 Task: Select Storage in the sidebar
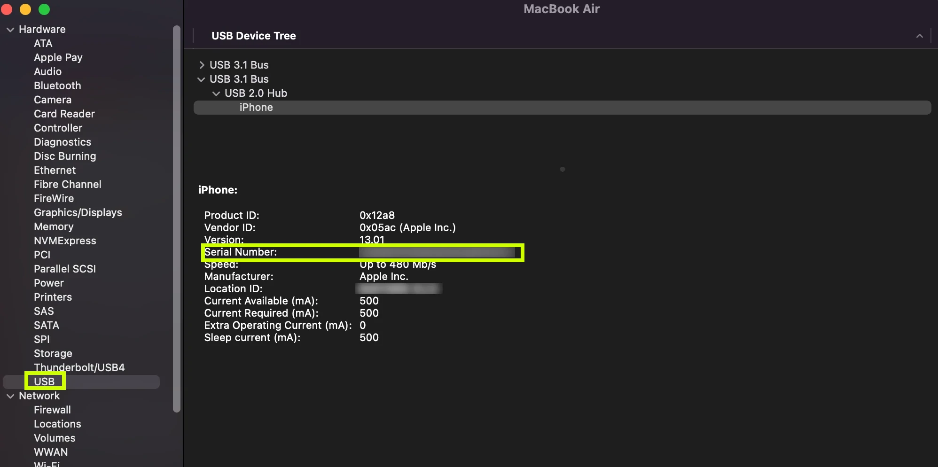click(53, 353)
